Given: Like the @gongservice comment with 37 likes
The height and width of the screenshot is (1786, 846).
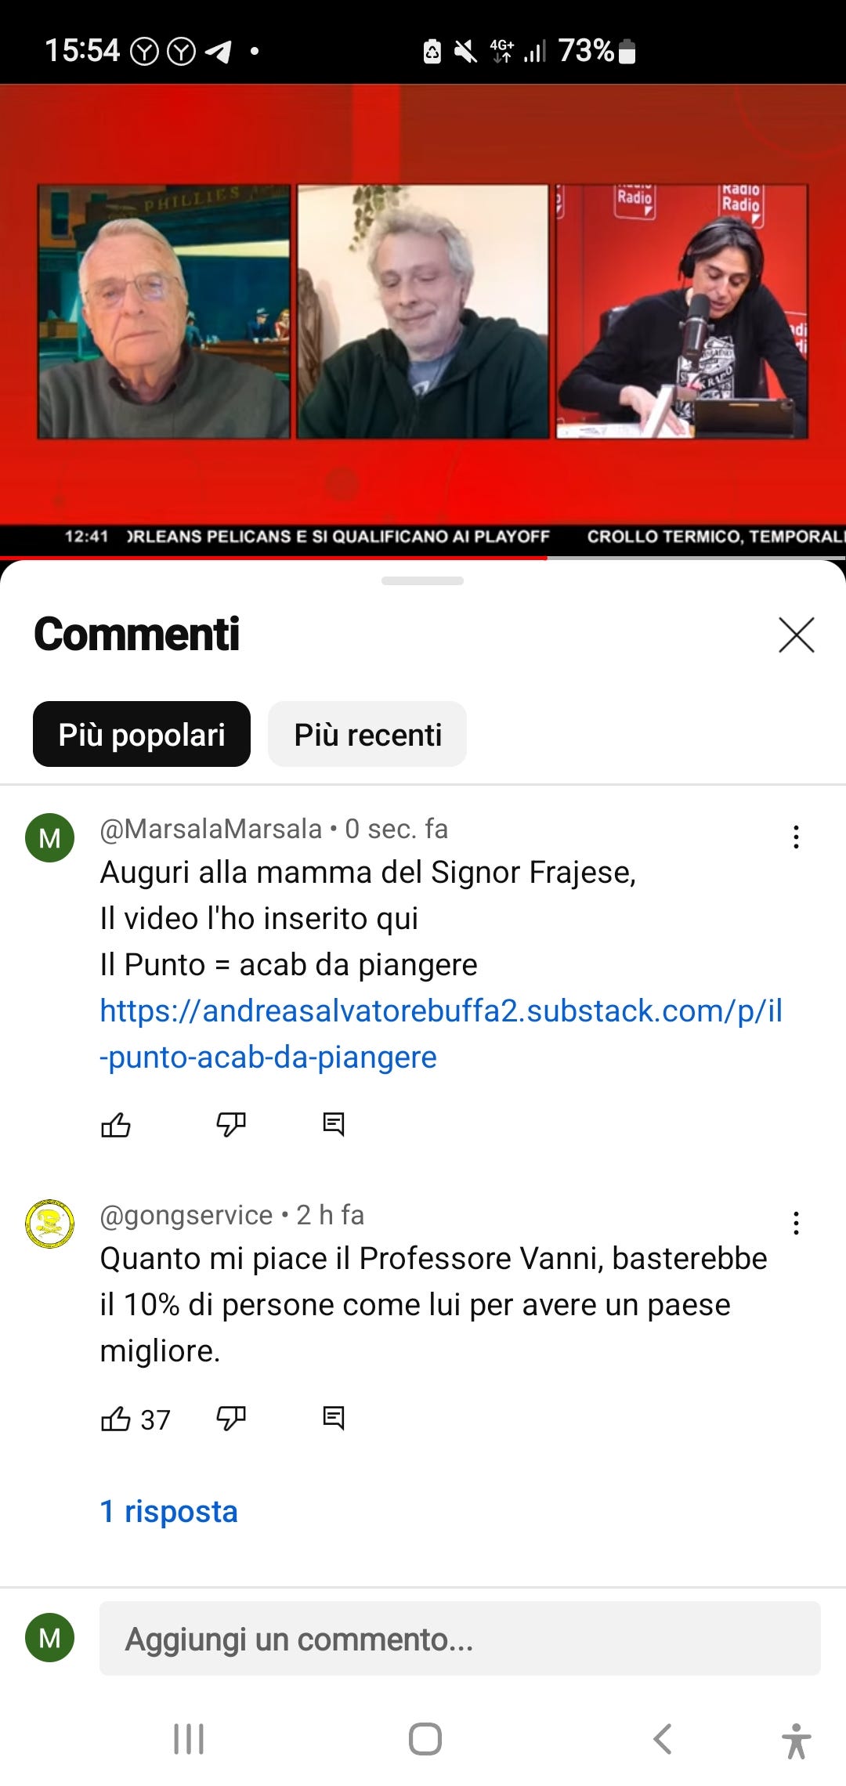Looking at the screenshot, I should [x=116, y=1419].
